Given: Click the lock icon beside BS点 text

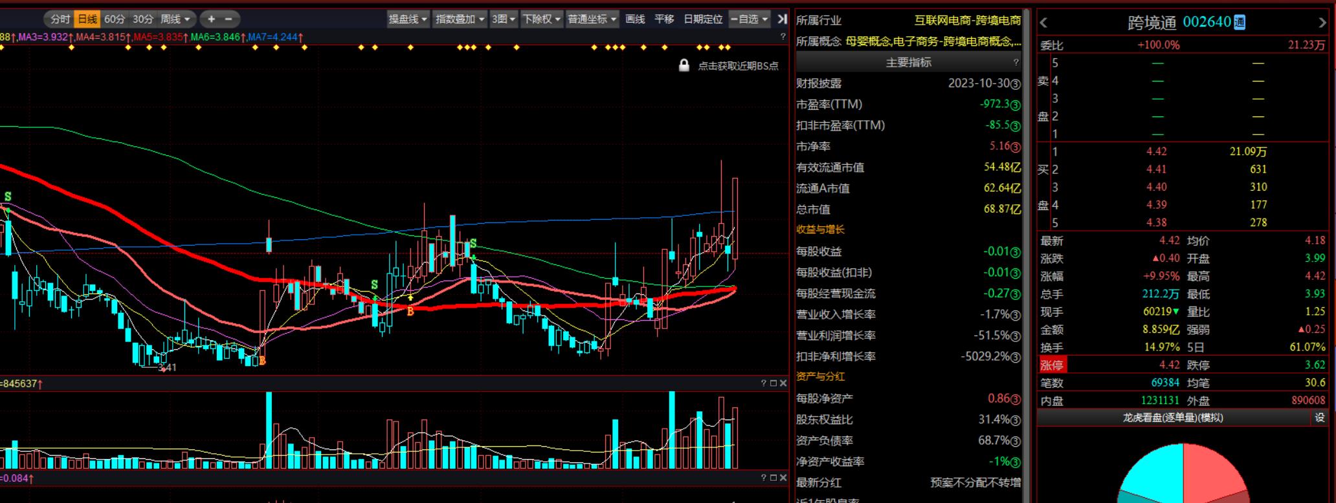Looking at the screenshot, I should [x=684, y=65].
